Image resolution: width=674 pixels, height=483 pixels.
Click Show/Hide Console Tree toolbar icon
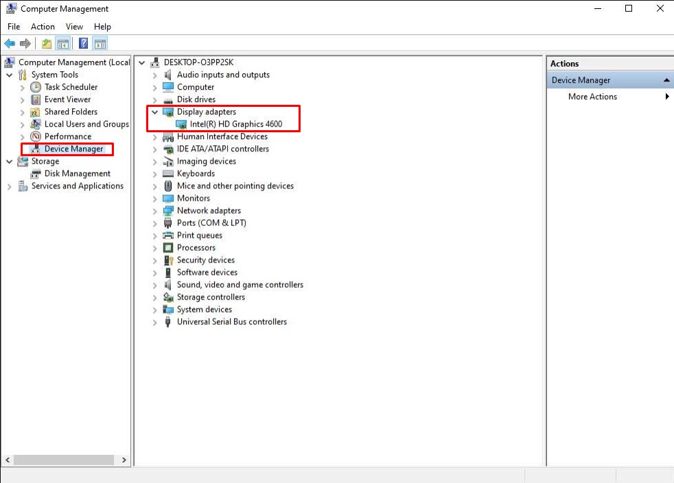pyautogui.click(x=63, y=43)
